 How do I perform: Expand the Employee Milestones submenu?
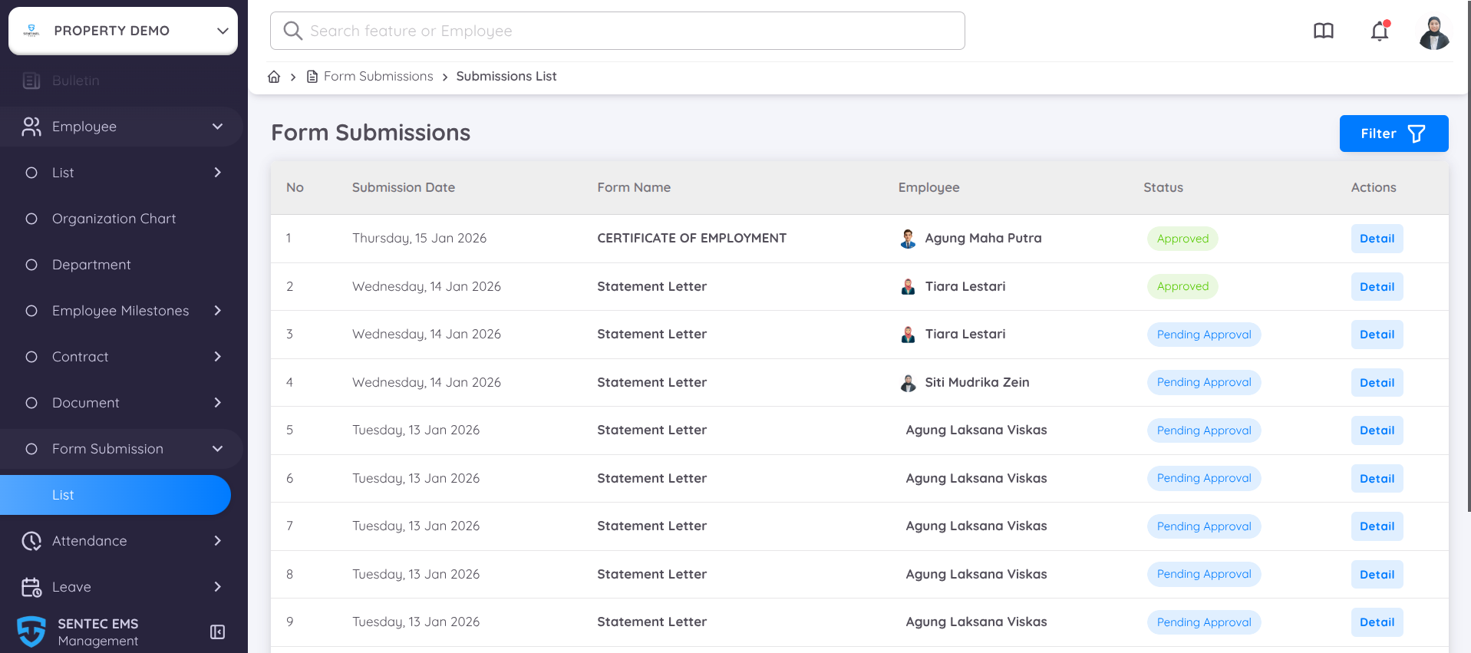218,311
